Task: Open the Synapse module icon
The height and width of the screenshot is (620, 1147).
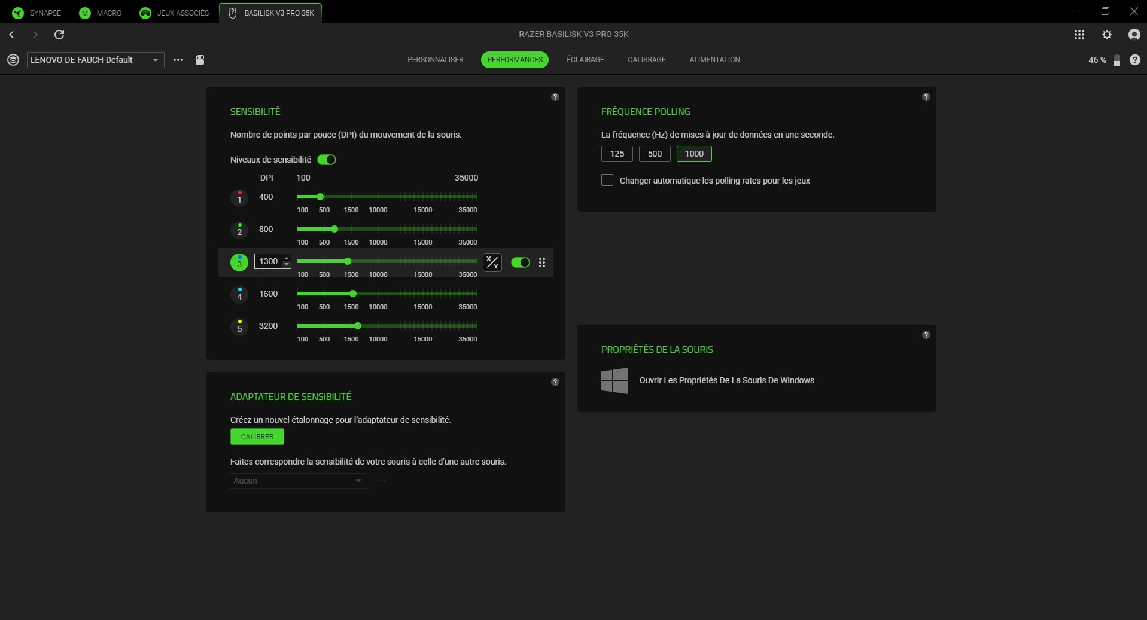Action: tap(18, 13)
